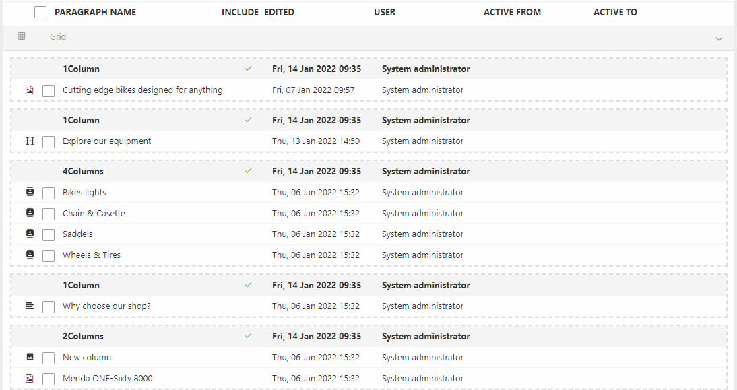
Task: Open the Merida ONE-Sixty 8000 paragraph
Action: [x=107, y=379]
